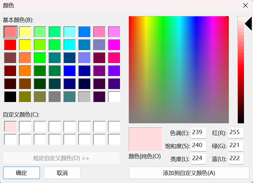This screenshot has height=183, width=253.
Task: Click the 亮度 luminance input field
Action: [198, 159]
